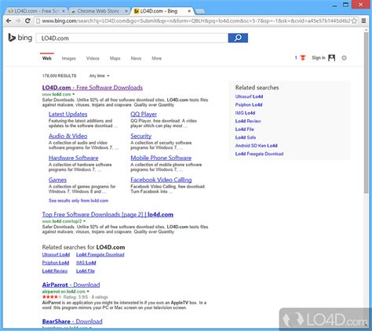
Task: Reload the page with refresh icon
Action: coord(27,21)
